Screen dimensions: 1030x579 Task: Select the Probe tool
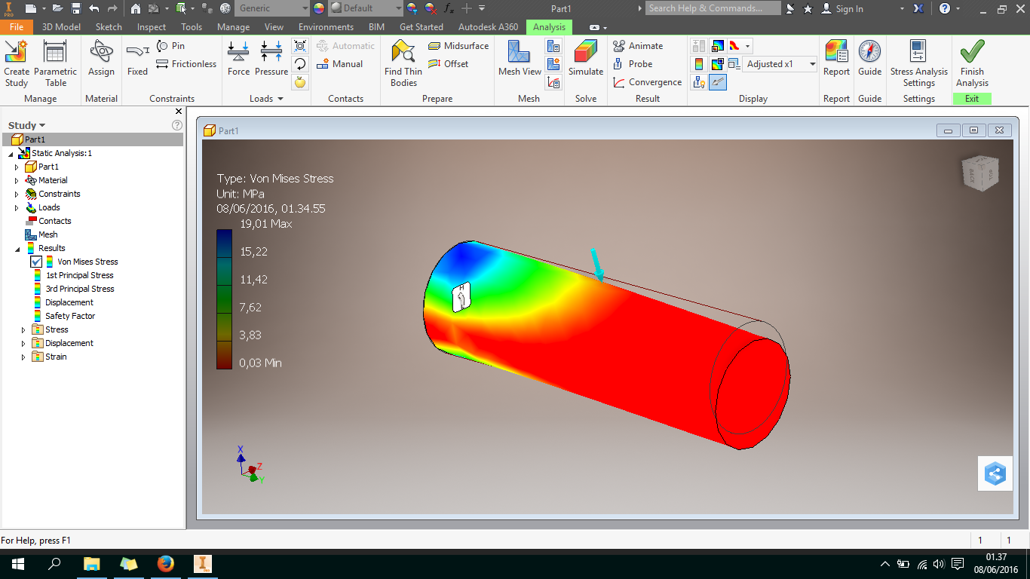click(x=633, y=64)
